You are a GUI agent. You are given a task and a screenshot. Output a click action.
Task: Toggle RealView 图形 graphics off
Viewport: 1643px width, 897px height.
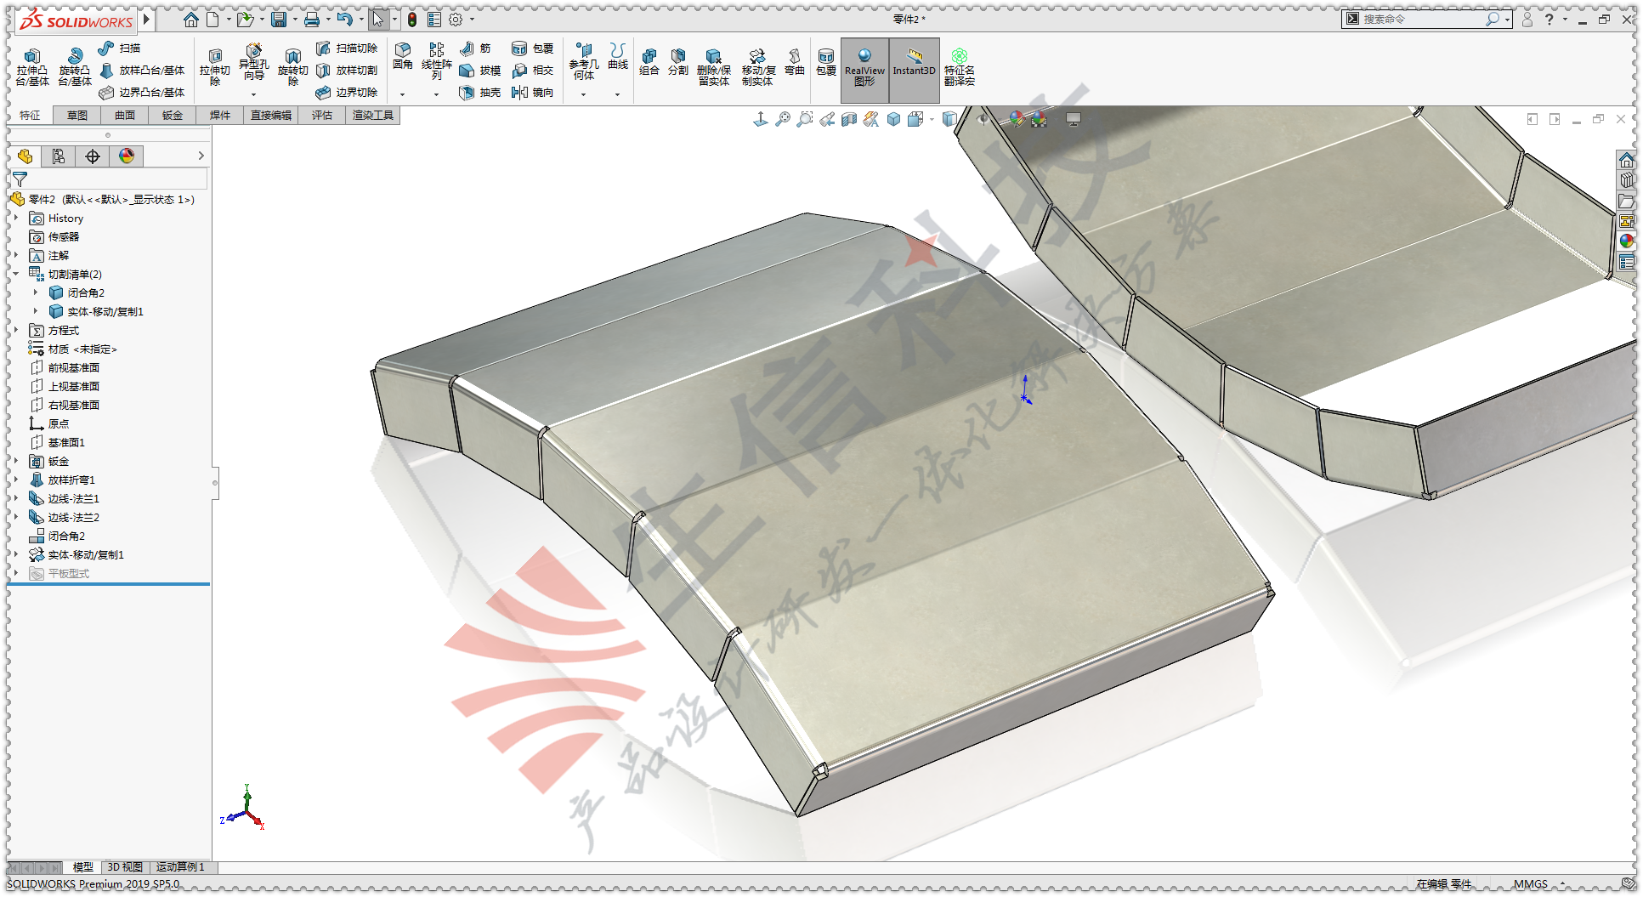tap(864, 68)
